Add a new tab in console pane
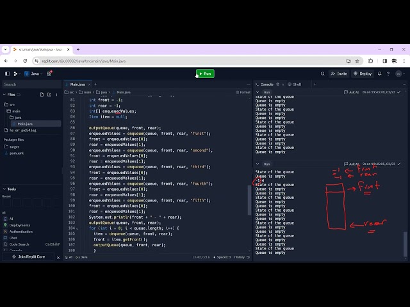Image resolution: width=410 pixels, height=307 pixels. pyautogui.click(x=315, y=84)
